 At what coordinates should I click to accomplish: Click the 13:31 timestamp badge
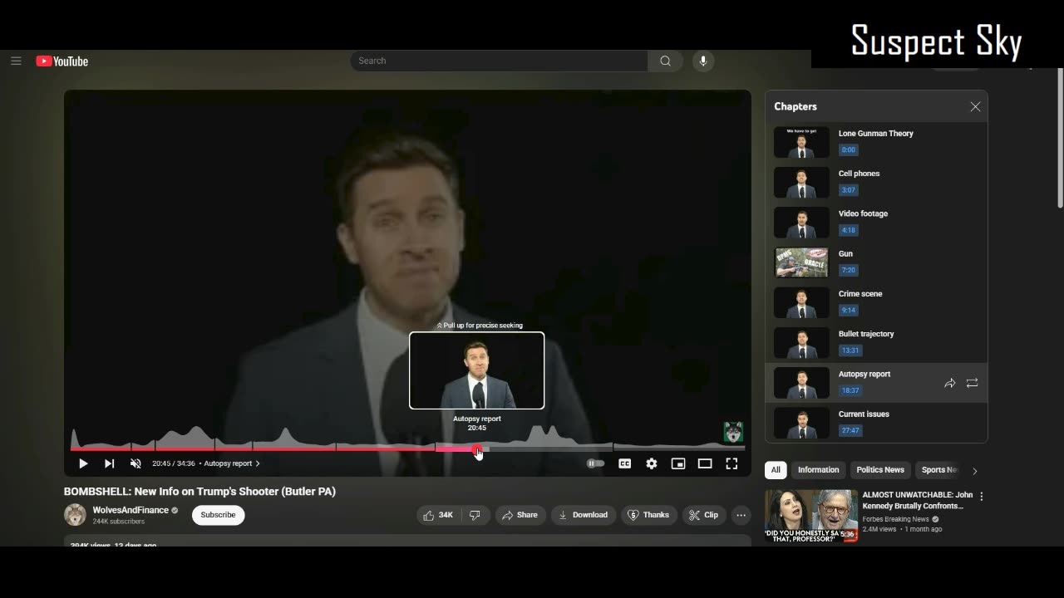coord(850,350)
